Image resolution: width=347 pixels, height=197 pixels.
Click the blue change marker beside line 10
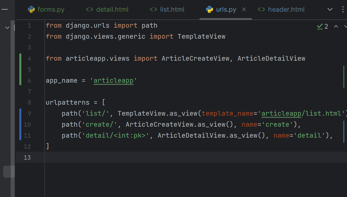click(x=20, y=125)
